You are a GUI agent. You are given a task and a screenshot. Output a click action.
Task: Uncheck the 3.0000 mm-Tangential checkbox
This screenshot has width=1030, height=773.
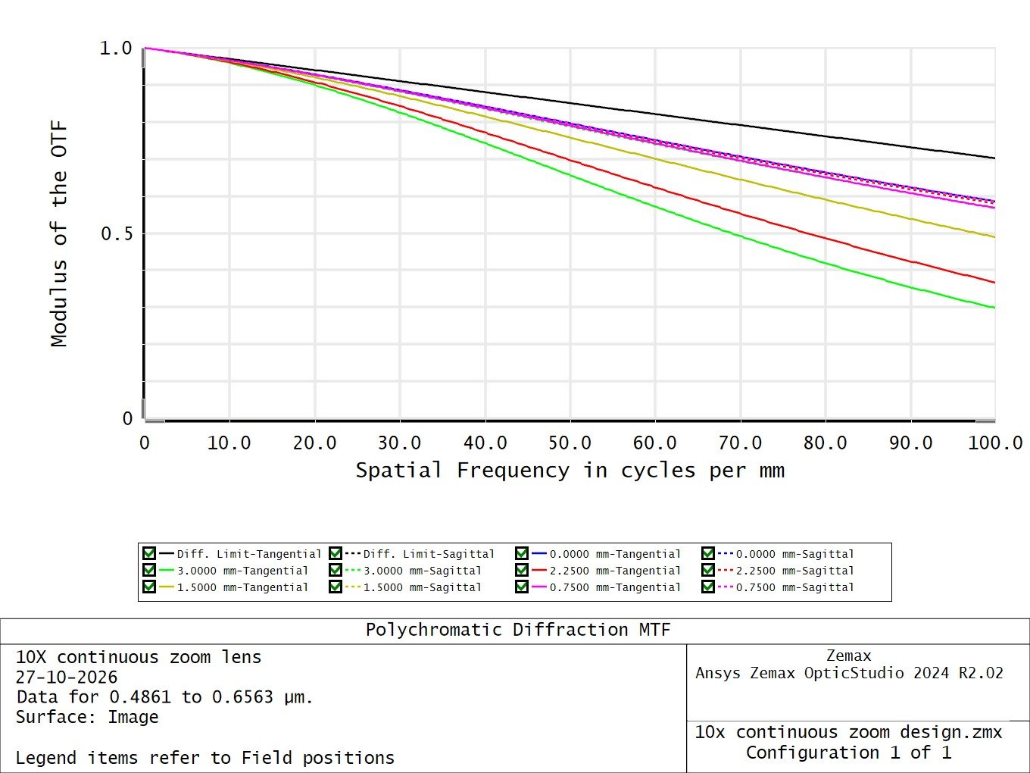coord(149,571)
